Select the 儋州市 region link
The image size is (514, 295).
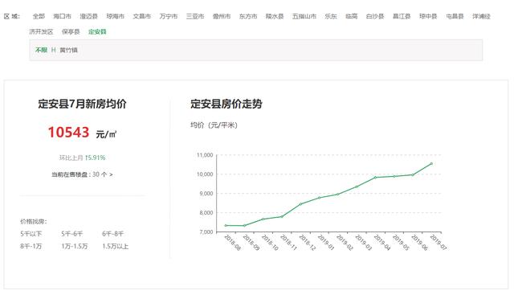tap(222, 16)
